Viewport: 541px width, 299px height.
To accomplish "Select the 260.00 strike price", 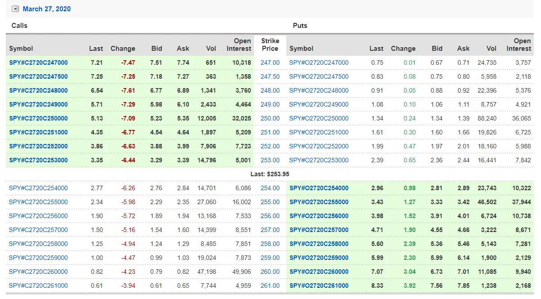I will 270,272.
